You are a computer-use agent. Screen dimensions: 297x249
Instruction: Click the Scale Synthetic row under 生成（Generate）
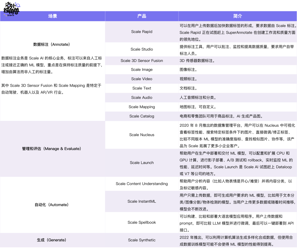click(142, 240)
